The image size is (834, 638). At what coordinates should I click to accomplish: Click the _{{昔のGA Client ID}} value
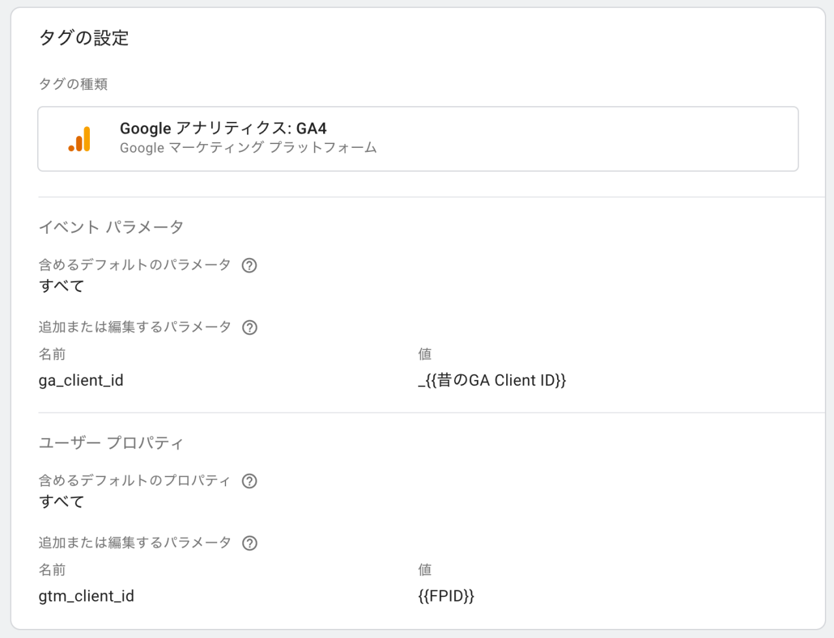(492, 381)
